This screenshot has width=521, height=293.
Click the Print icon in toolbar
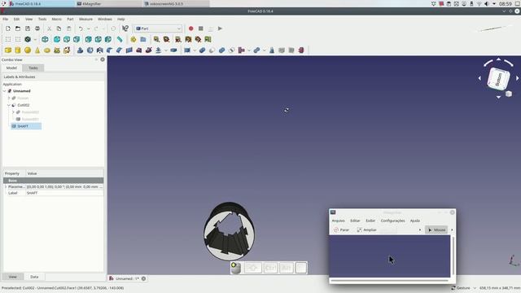click(x=37, y=28)
